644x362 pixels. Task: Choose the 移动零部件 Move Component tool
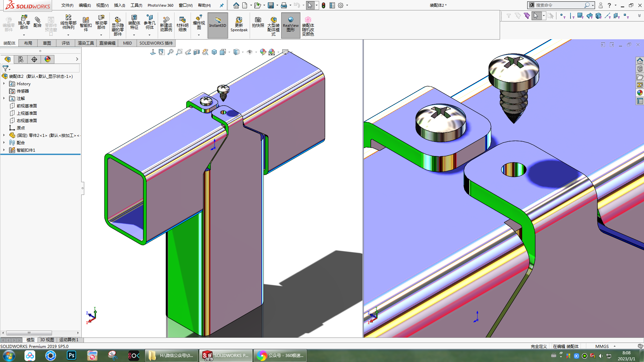tap(101, 22)
